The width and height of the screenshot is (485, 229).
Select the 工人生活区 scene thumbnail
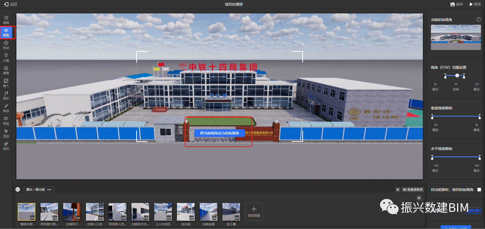point(163,212)
